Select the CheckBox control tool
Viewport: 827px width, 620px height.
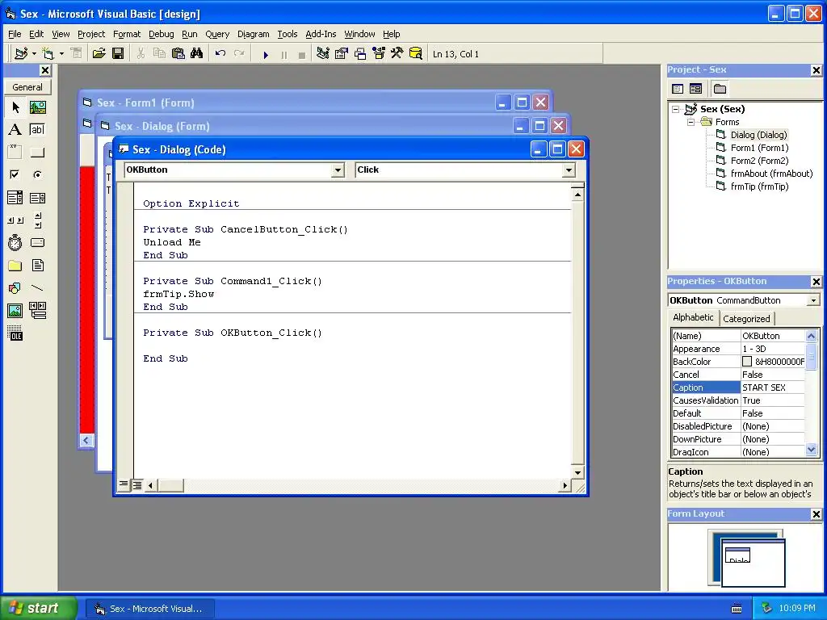pos(15,174)
